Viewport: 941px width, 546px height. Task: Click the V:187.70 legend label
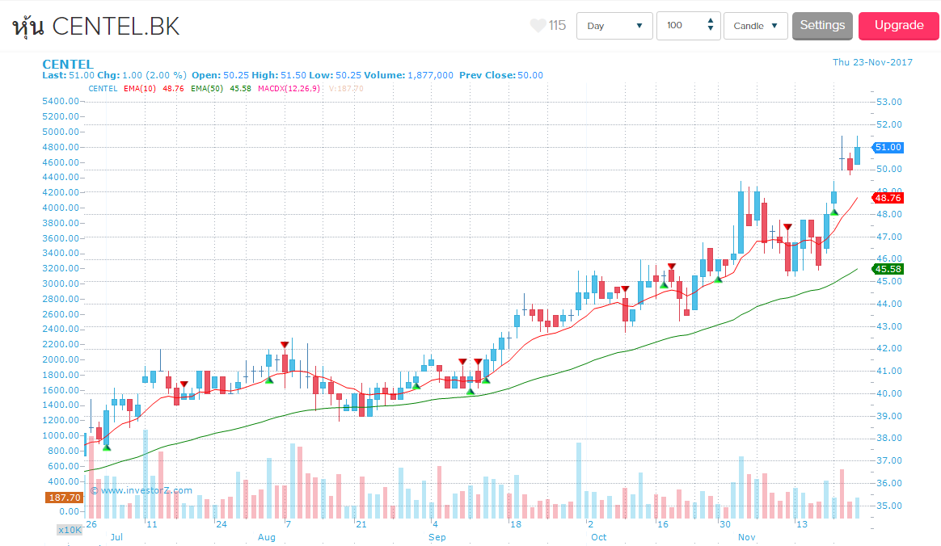point(346,89)
